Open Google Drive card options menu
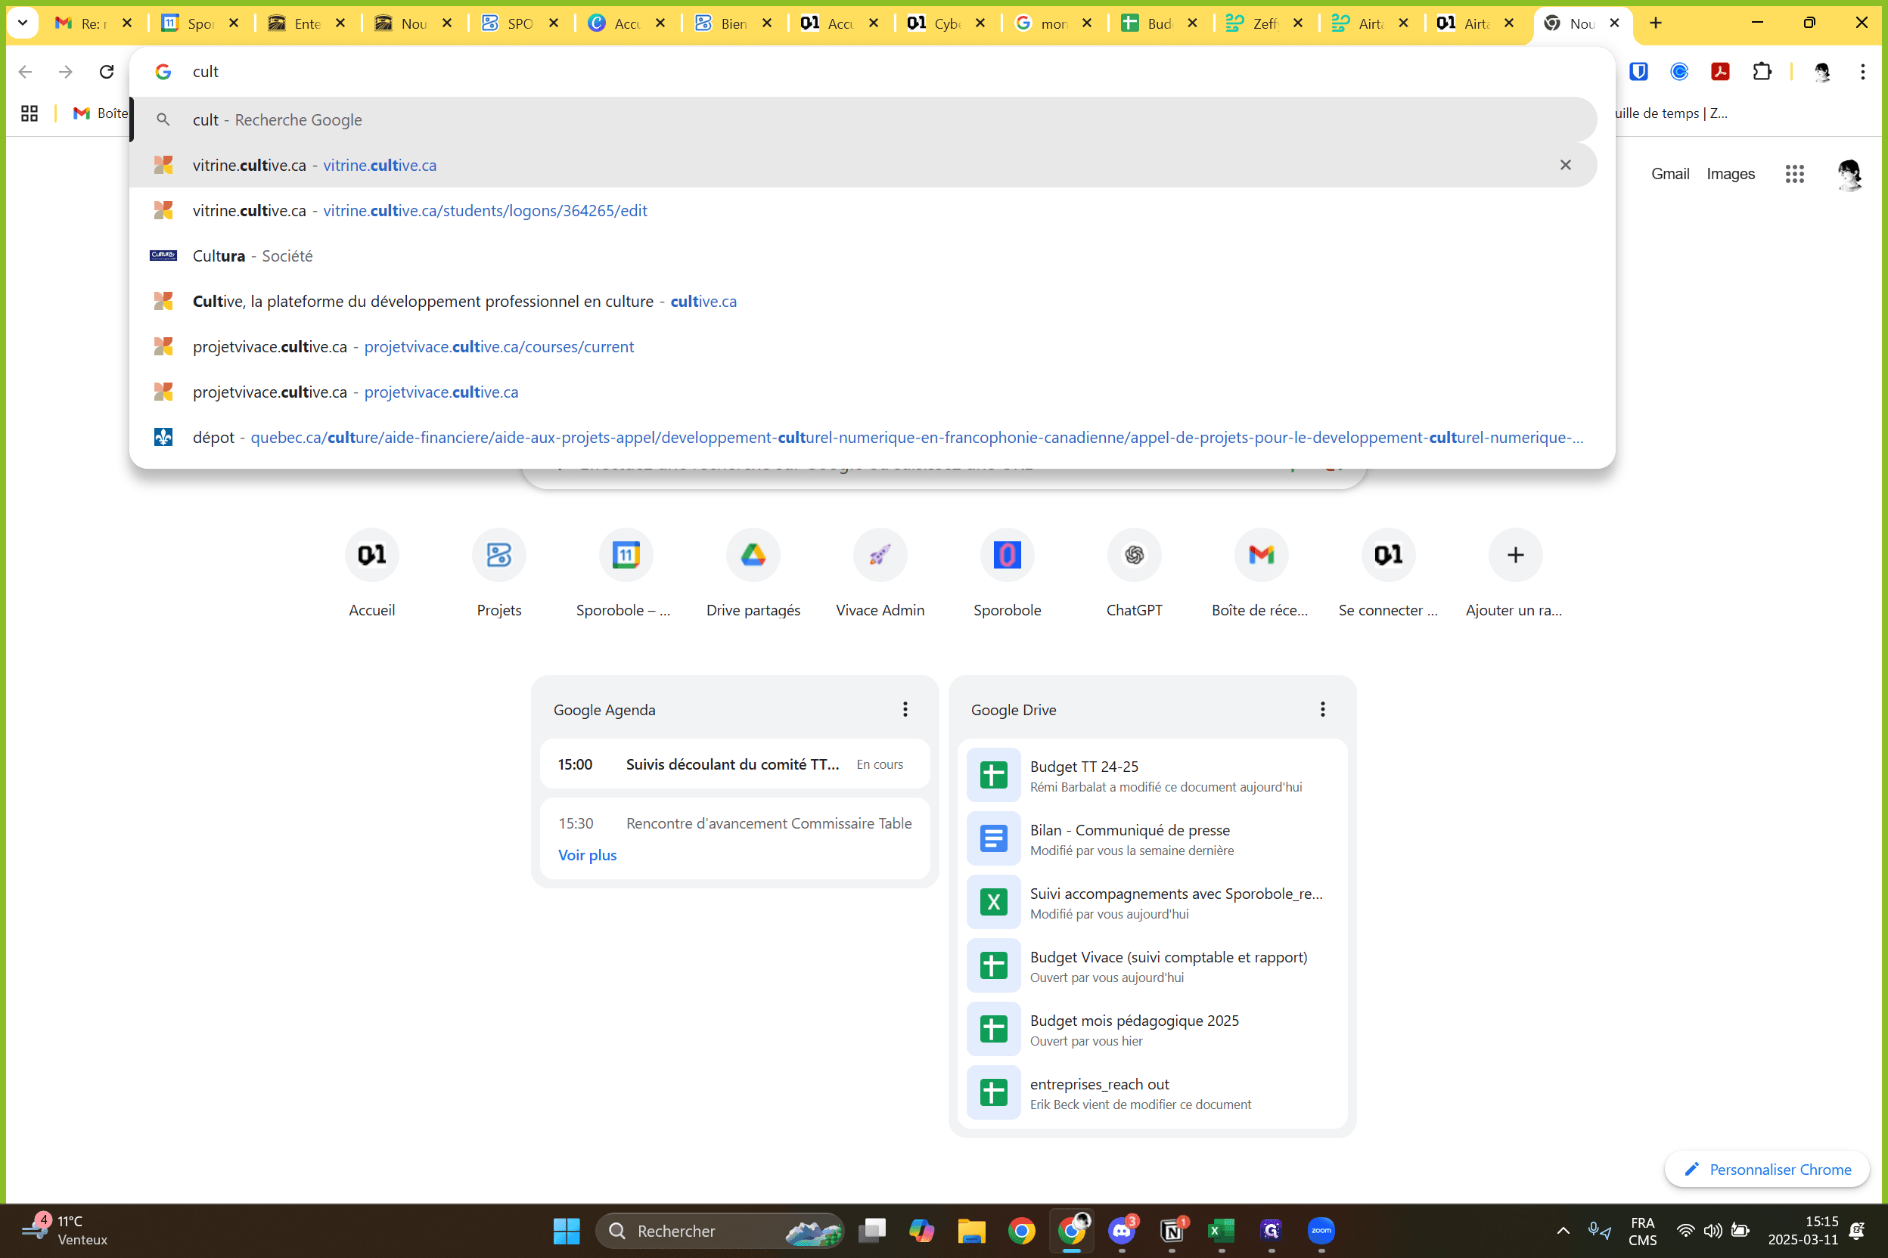The image size is (1888, 1258). pyautogui.click(x=1322, y=709)
